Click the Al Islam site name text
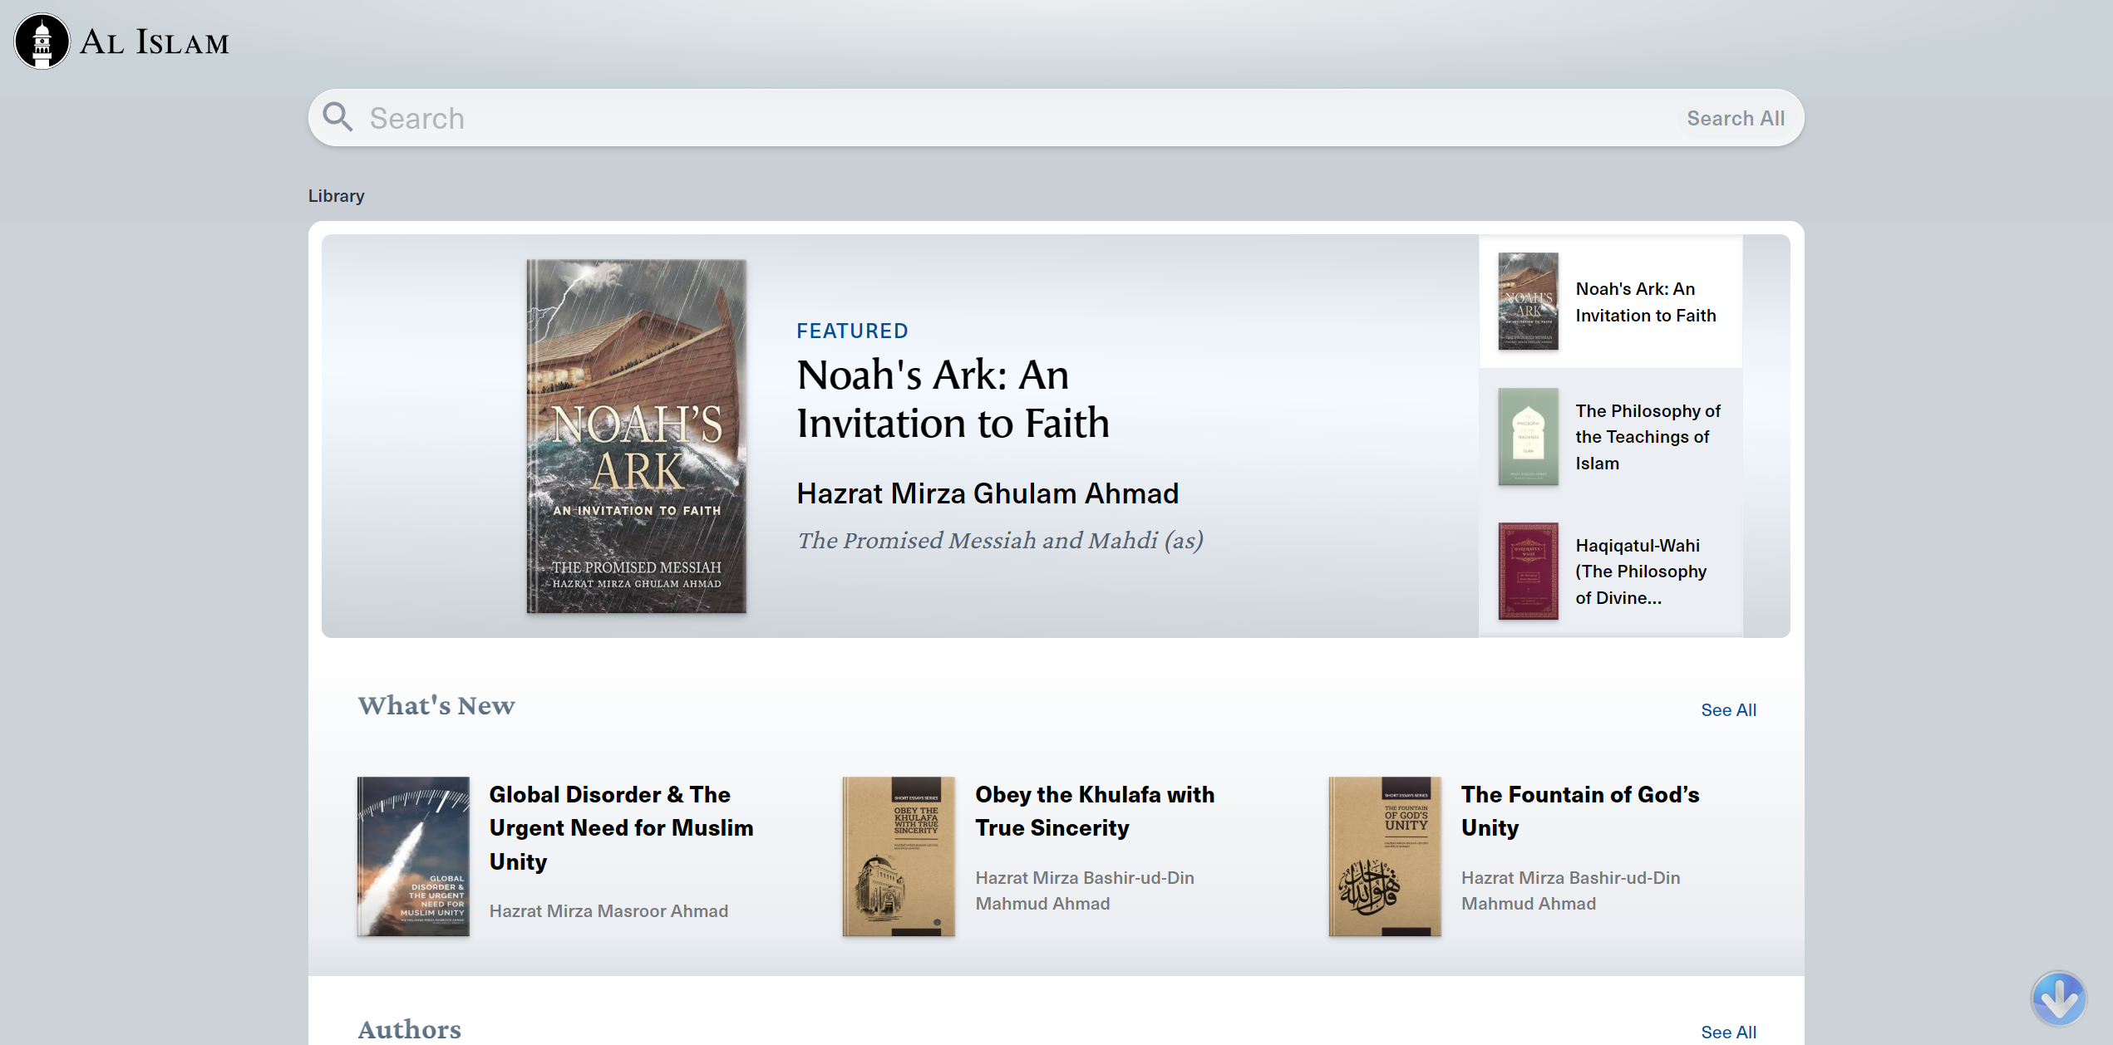2113x1045 pixels. [x=155, y=42]
